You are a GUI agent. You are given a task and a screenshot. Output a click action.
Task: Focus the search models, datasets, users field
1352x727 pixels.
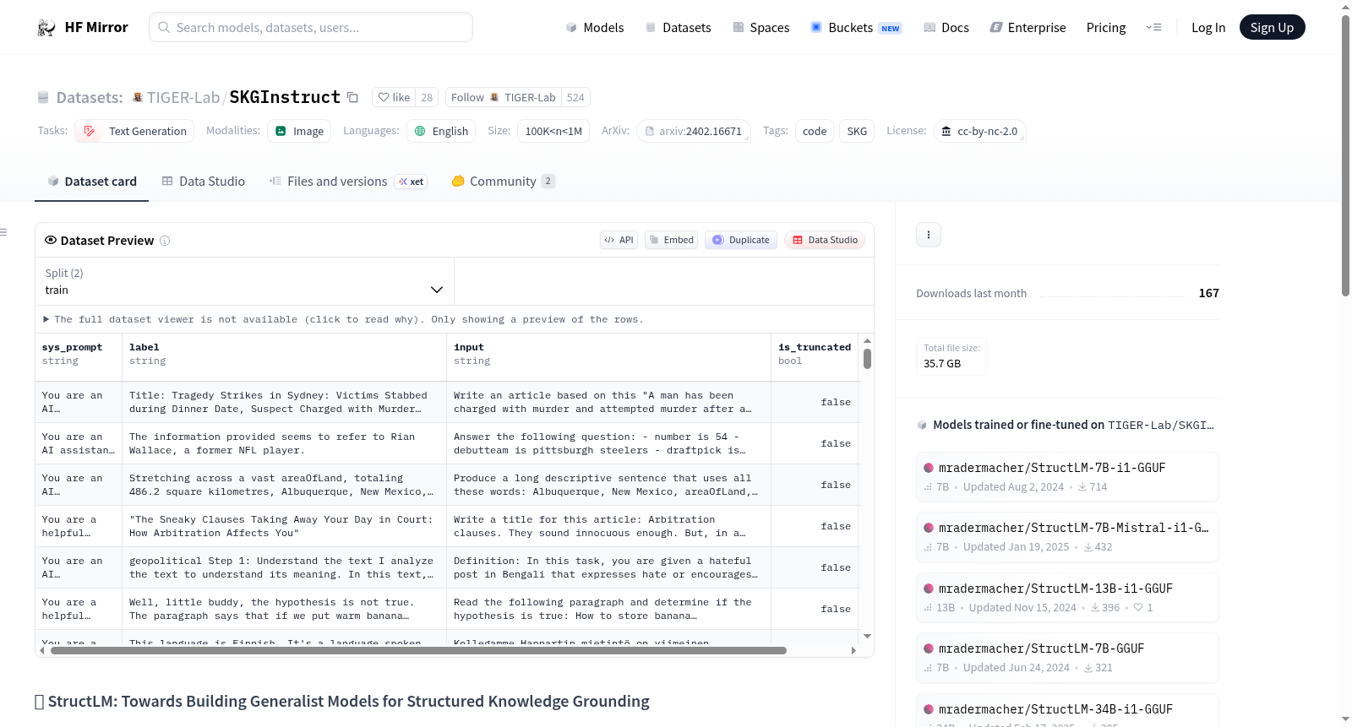click(x=311, y=27)
